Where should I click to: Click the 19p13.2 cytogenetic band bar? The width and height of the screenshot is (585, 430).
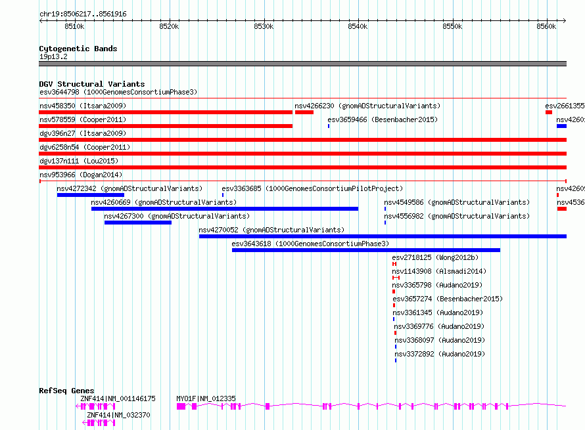click(302, 64)
